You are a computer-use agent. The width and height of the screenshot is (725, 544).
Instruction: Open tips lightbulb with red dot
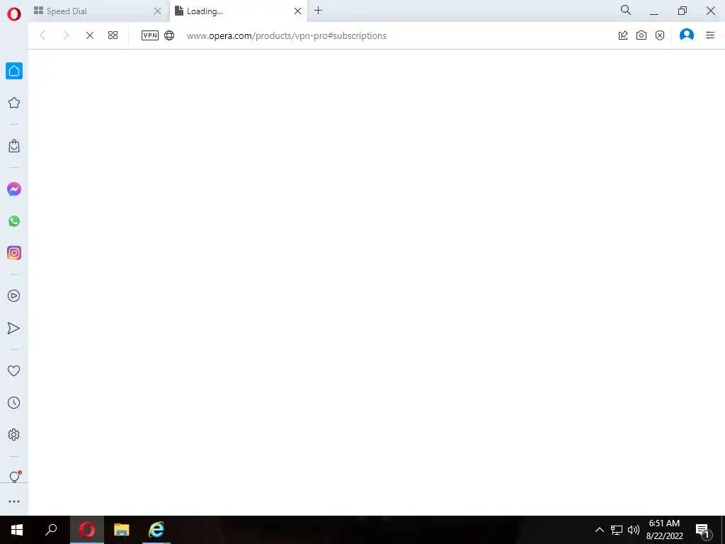pyautogui.click(x=14, y=477)
